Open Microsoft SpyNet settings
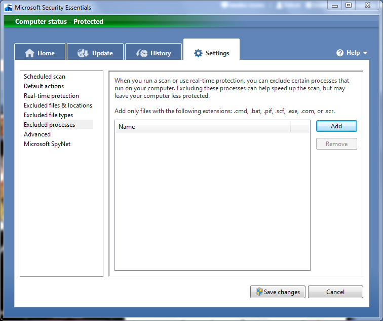 [x=47, y=144]
